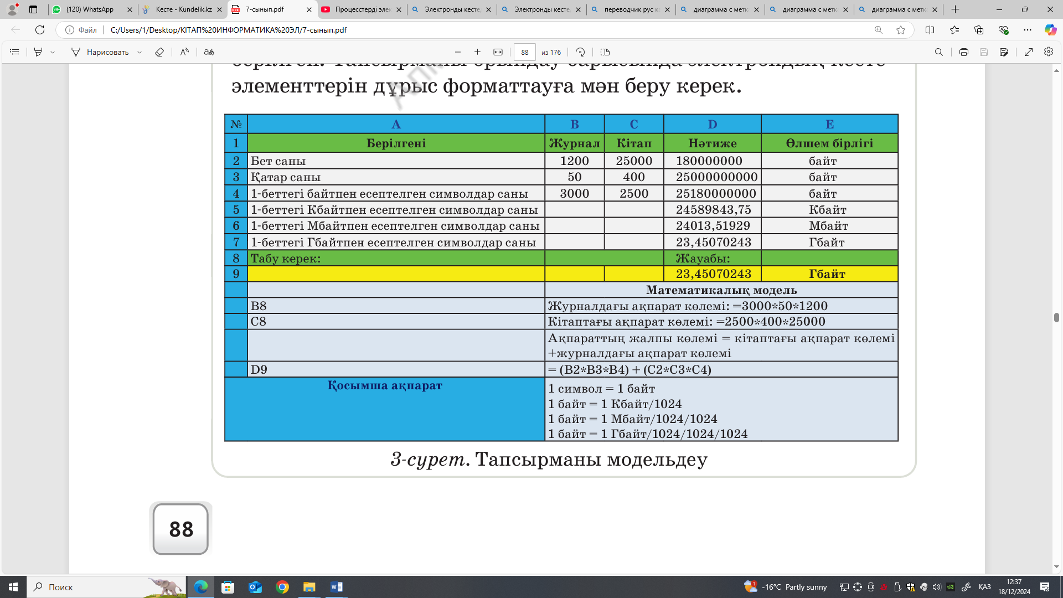The width and height of the screenshot is (1063, 598).
Task: Toggle the page view layout button
Action: coord(605,52)
